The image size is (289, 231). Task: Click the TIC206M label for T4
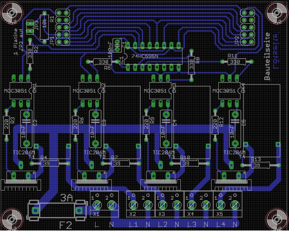(x=235, y=153)
